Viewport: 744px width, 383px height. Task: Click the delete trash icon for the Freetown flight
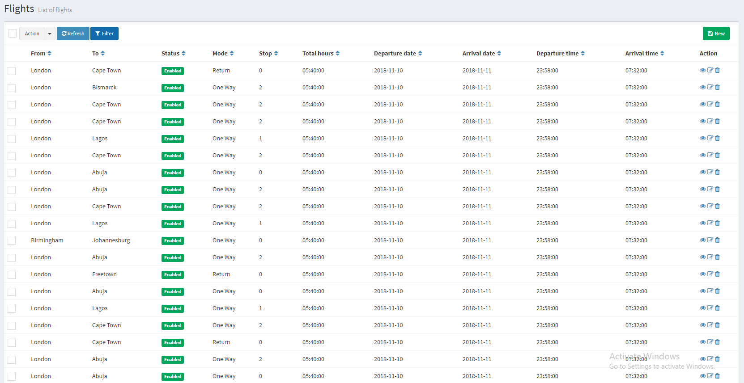tap(718, 274)
